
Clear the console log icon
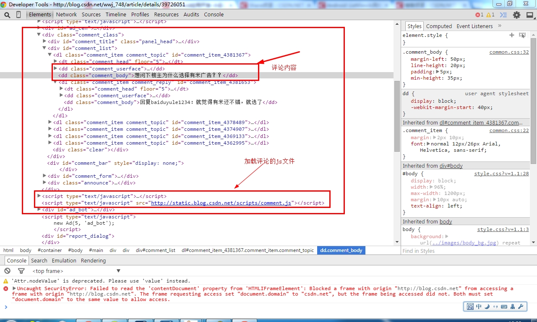[8, 271]
